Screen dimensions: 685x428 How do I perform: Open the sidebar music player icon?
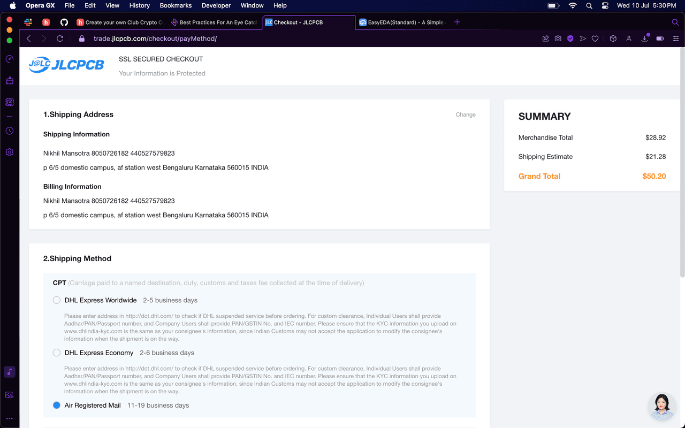coord(10,372)
